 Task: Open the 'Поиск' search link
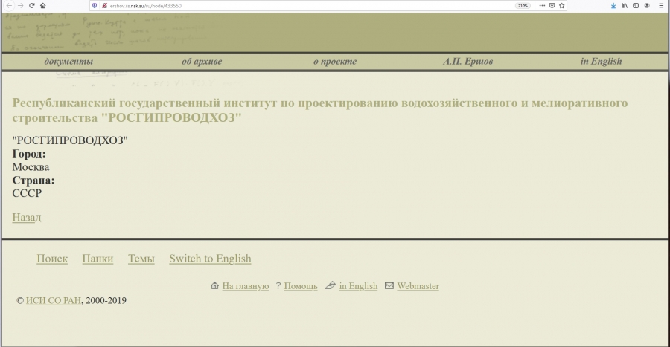coord(52,259)
